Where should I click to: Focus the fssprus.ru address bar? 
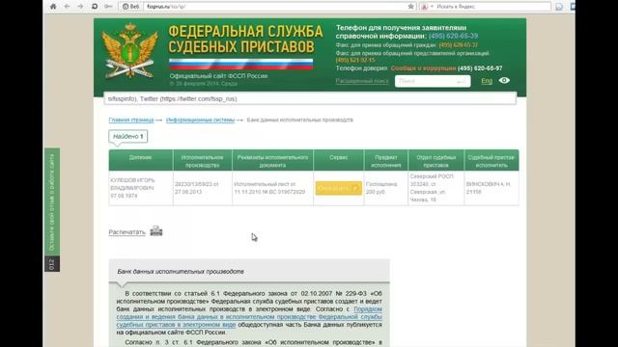tap(276, 7)
